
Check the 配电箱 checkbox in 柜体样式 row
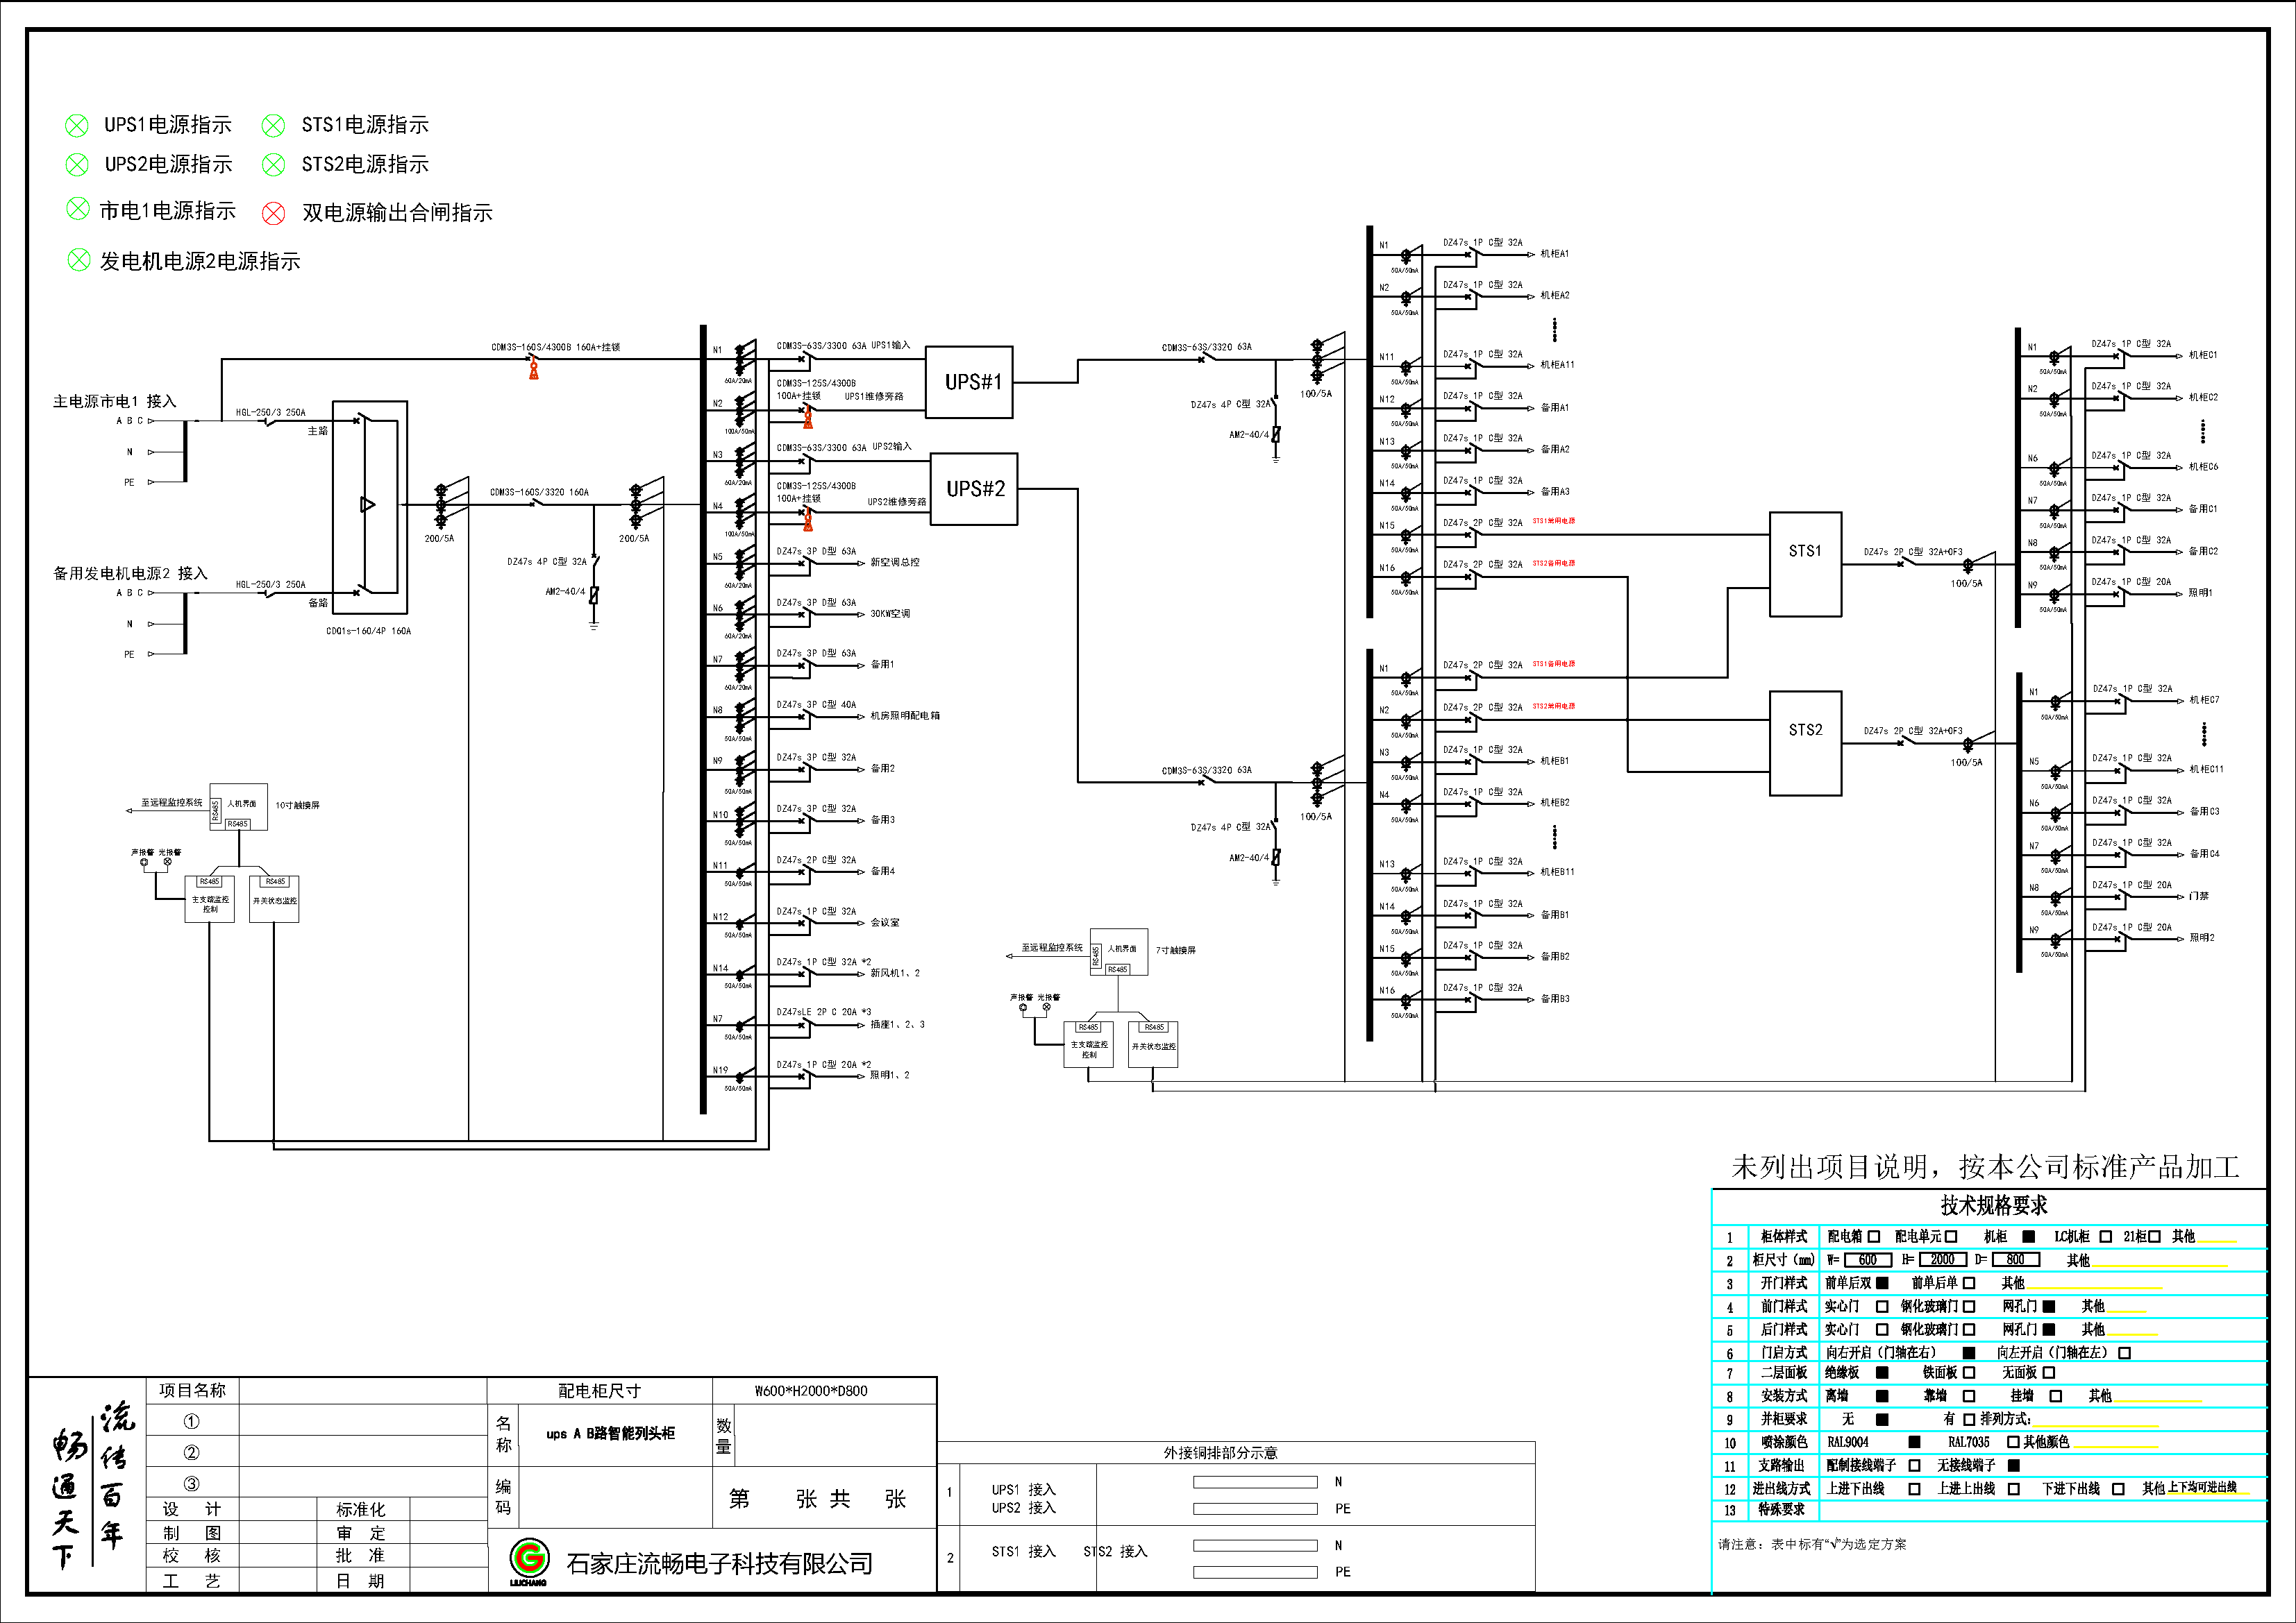point(1874,1237)
